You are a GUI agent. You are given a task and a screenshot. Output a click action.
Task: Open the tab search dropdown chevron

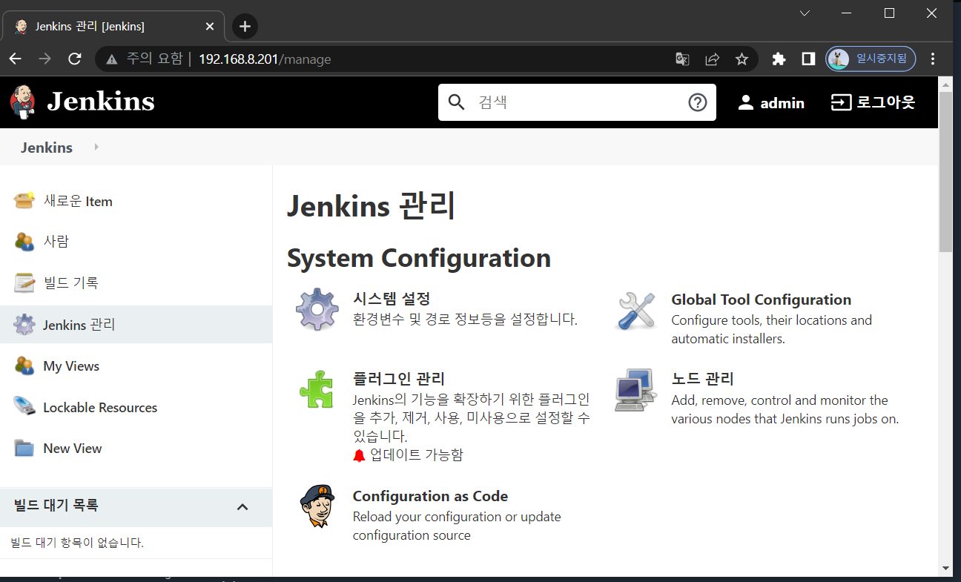pyautogui.click(x=805, y=13)
